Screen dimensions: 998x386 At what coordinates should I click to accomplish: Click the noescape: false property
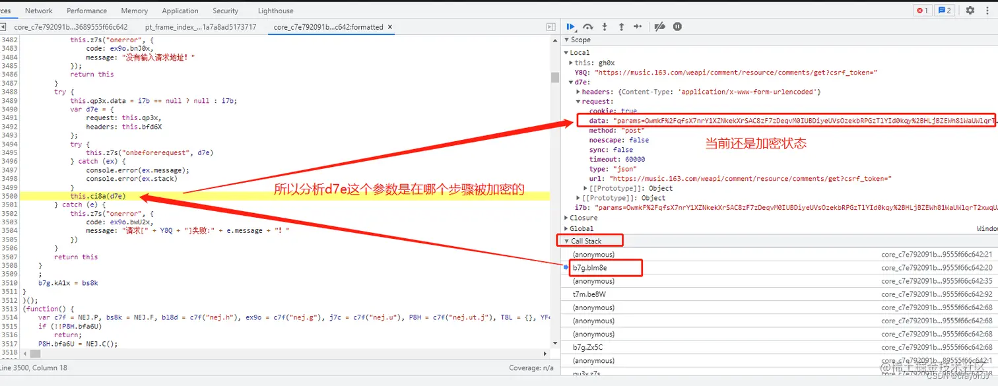coord(619,140)
